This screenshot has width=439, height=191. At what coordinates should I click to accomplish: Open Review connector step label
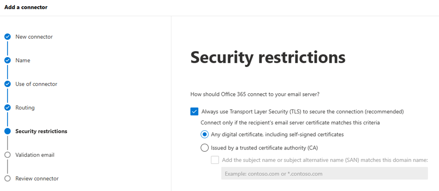(x=37, y=179)
